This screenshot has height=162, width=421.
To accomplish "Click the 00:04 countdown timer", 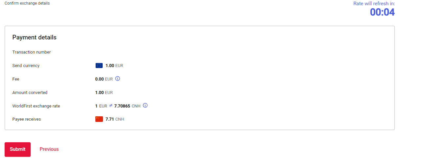I will [382, 12].
